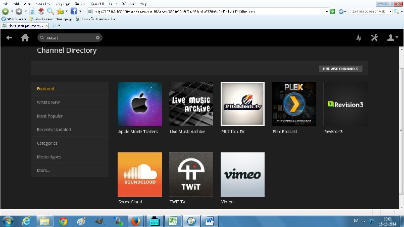Viewport: 404px width, 227px height.
Task: Clear the Plex search box text
Action: click(97, 37)
